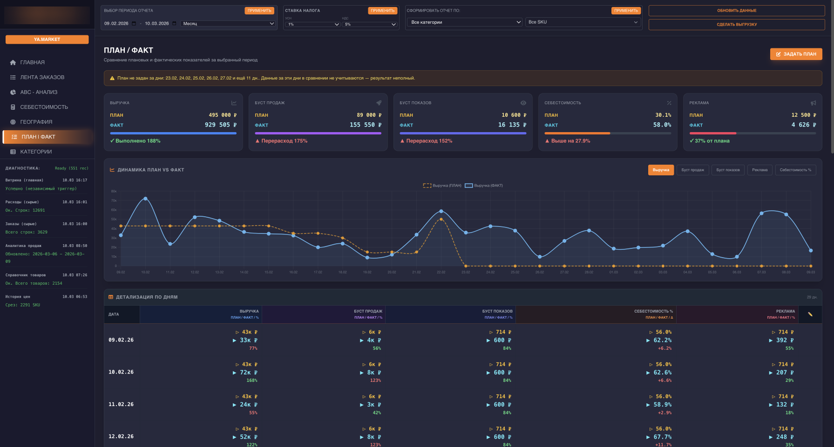Image resolution: width=834 pixels, height=447 pixels.
Task: Click the start date field 09.02.2026
Action: point(116,23)
